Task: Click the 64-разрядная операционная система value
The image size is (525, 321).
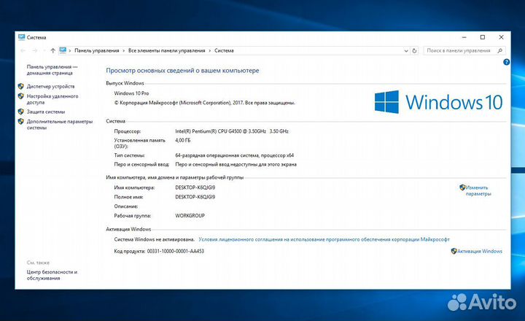Action: [234, 155]
